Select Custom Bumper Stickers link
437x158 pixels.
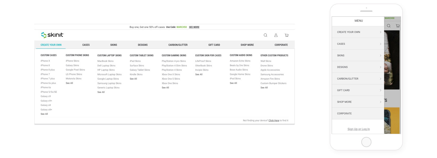click(274, 83)
